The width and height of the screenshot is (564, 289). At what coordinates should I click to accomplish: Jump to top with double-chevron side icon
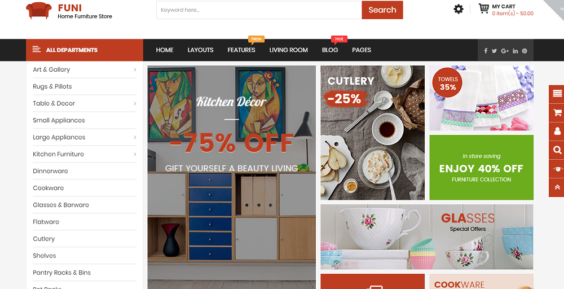pyautogui.click(x=557, y=187)
